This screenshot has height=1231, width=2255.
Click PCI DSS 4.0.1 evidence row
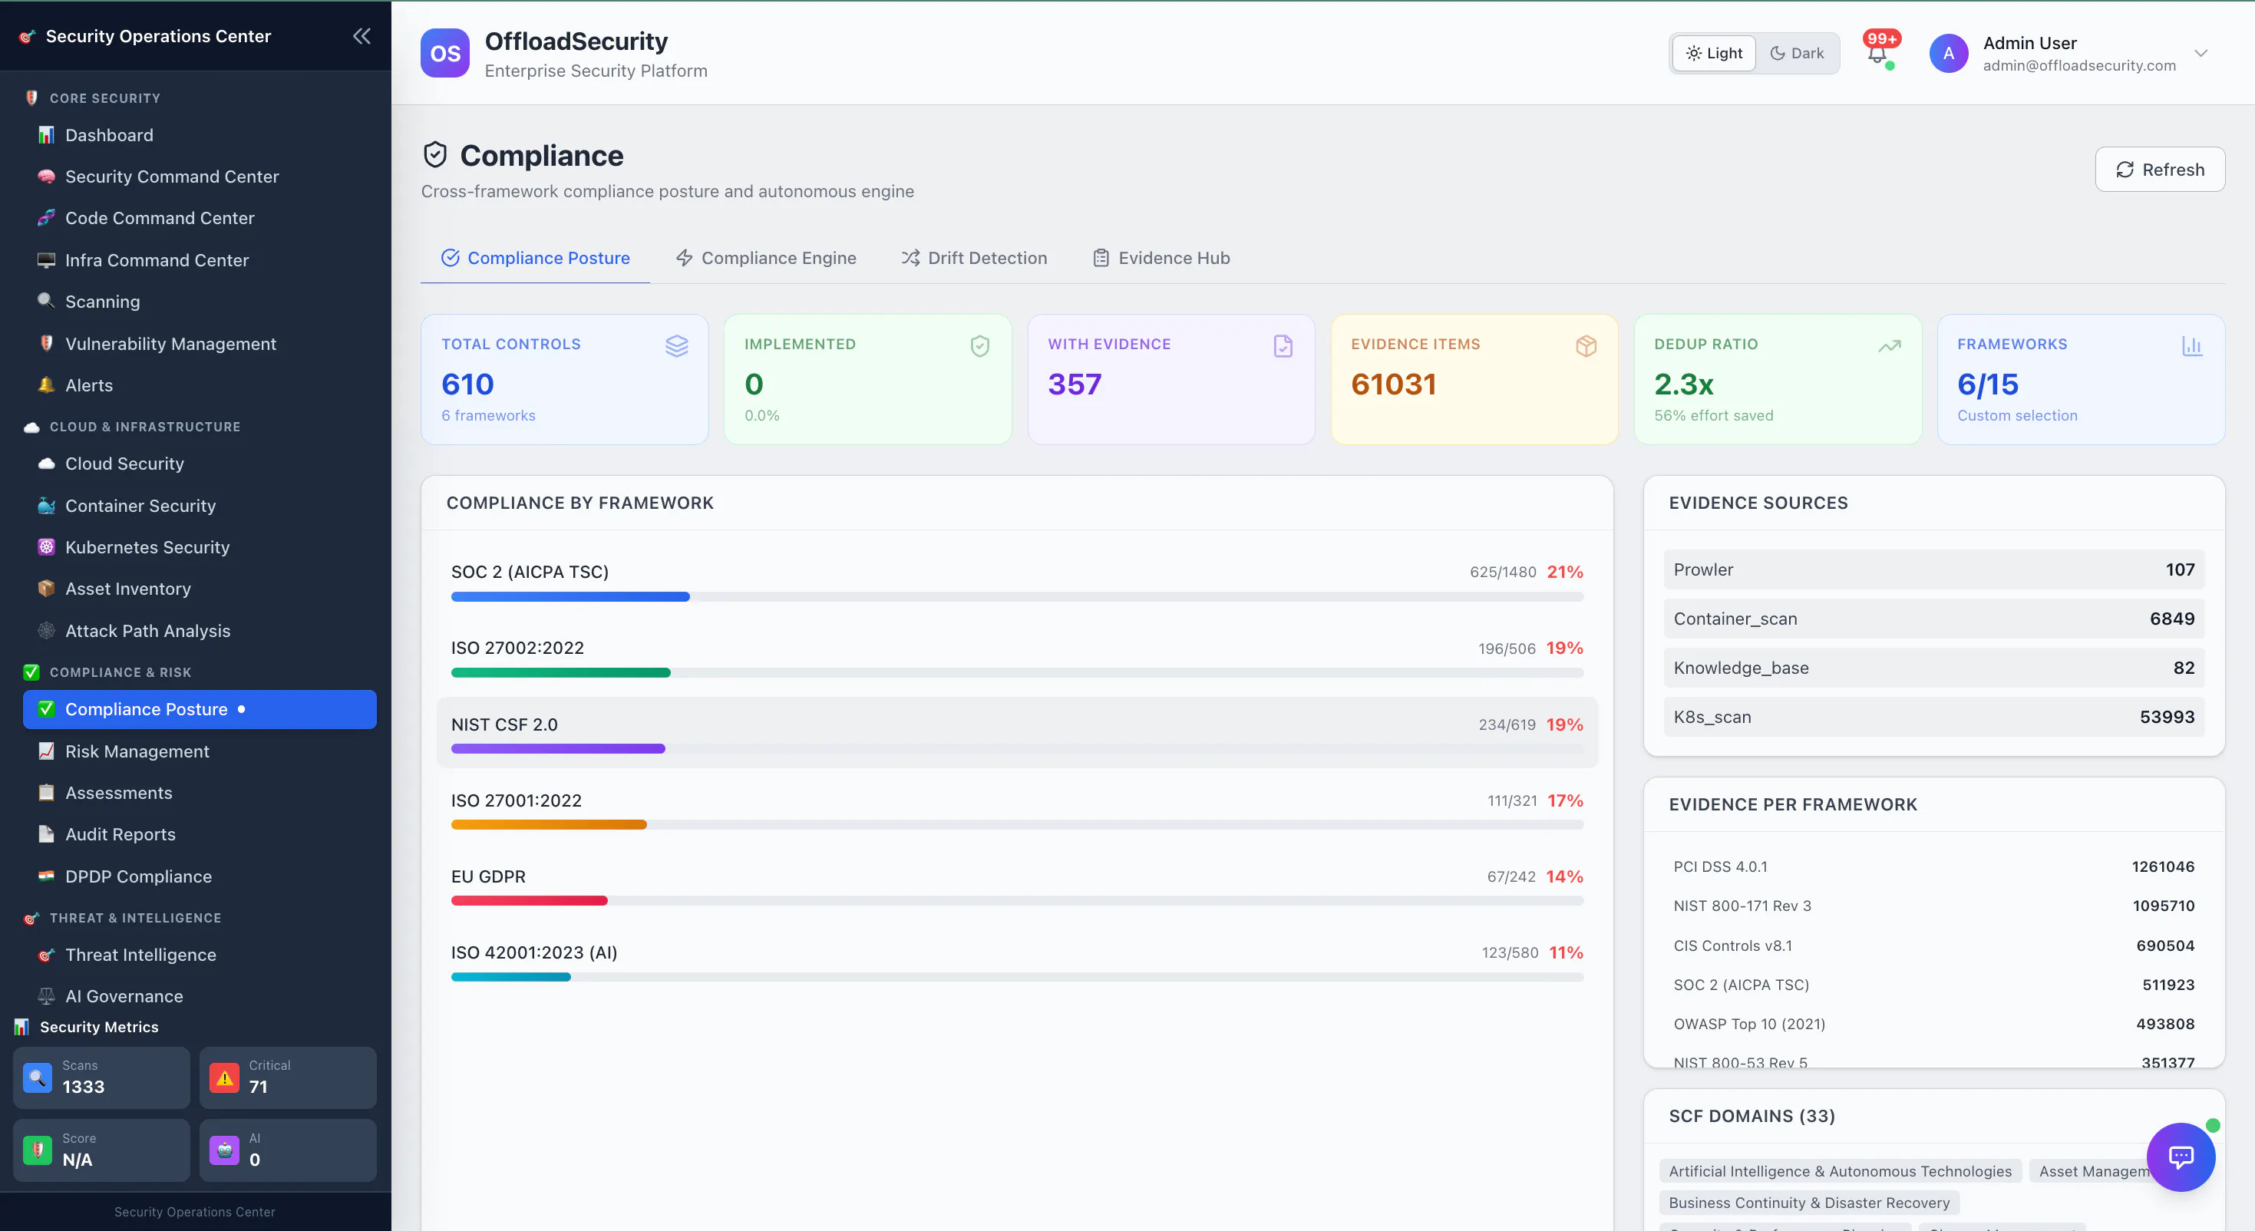point(1933,866)
